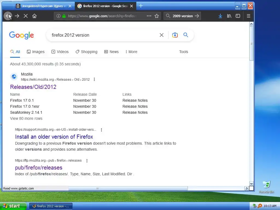Viewport: 280px width, 210px height.
Task: Open the Releases/Old/2012 result link
Action: [33, 87]
